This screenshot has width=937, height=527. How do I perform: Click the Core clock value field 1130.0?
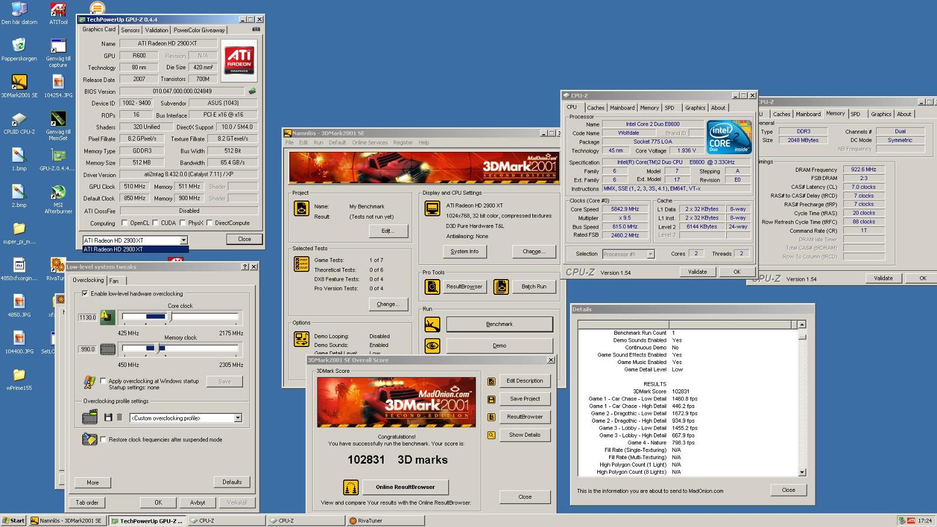point(87,318)
